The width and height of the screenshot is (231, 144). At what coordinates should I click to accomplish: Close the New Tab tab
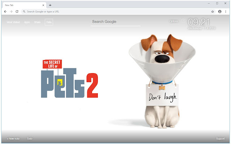click(x=43, y=5)
